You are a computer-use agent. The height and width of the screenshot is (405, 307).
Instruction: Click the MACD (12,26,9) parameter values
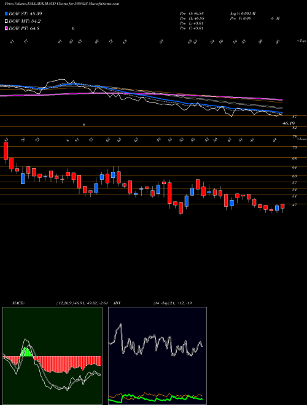click(x=84, y=303)
